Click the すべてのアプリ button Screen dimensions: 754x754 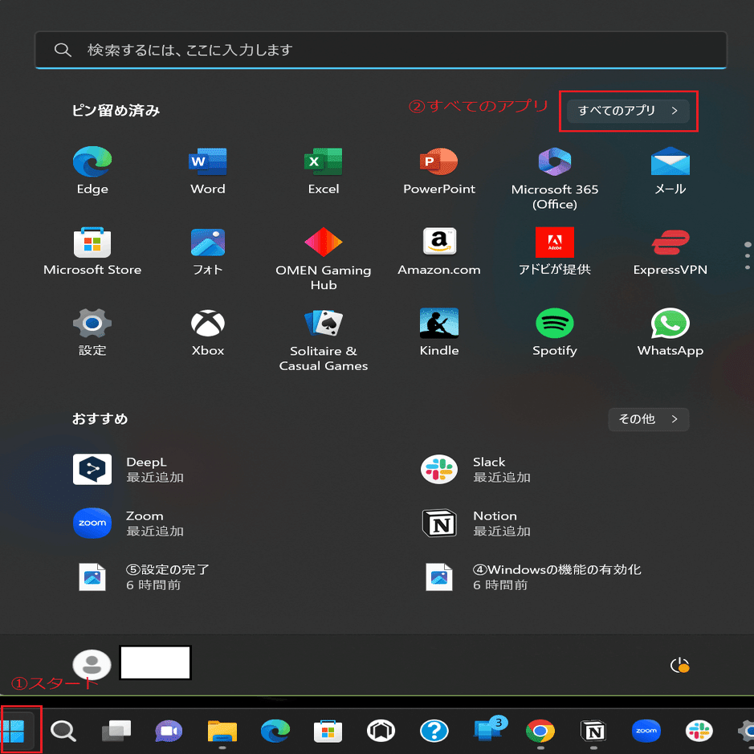pyautogui.click(x=628, y=111)
